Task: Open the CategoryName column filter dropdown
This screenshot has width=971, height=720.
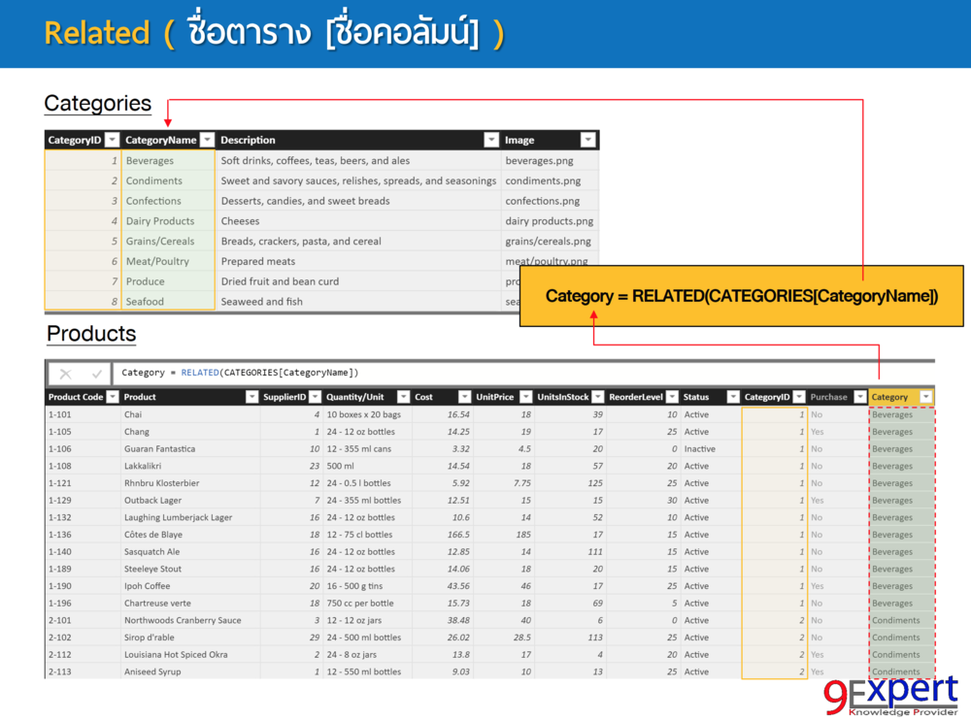Action: click(x=207, y=139)
